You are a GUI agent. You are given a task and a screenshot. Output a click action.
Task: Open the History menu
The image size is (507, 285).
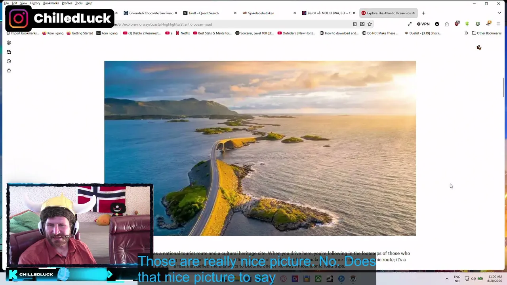click(35, 3)
